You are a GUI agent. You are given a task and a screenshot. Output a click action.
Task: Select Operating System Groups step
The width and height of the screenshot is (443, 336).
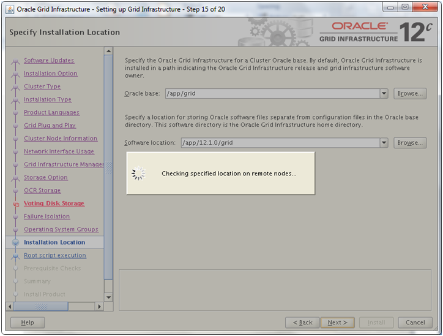[x=61, y=229]
